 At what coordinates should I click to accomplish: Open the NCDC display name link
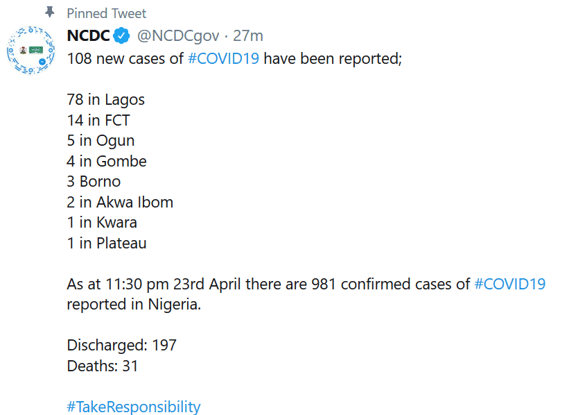(88, 36)
